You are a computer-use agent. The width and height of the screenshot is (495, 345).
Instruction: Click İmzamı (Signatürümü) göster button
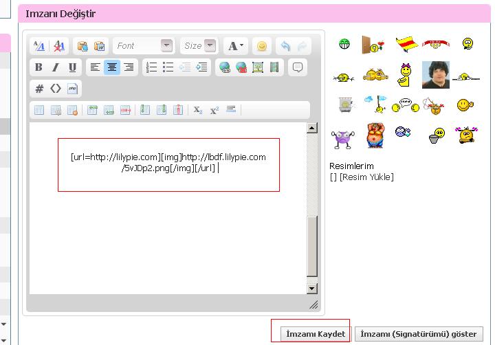coord(419,334)
